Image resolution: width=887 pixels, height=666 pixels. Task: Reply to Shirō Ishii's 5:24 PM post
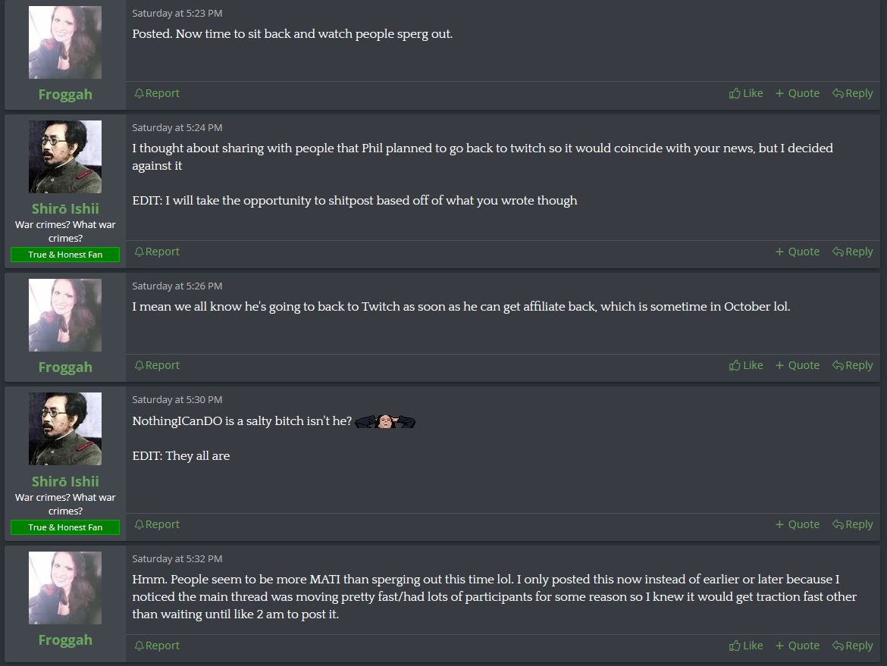point(852,252)
